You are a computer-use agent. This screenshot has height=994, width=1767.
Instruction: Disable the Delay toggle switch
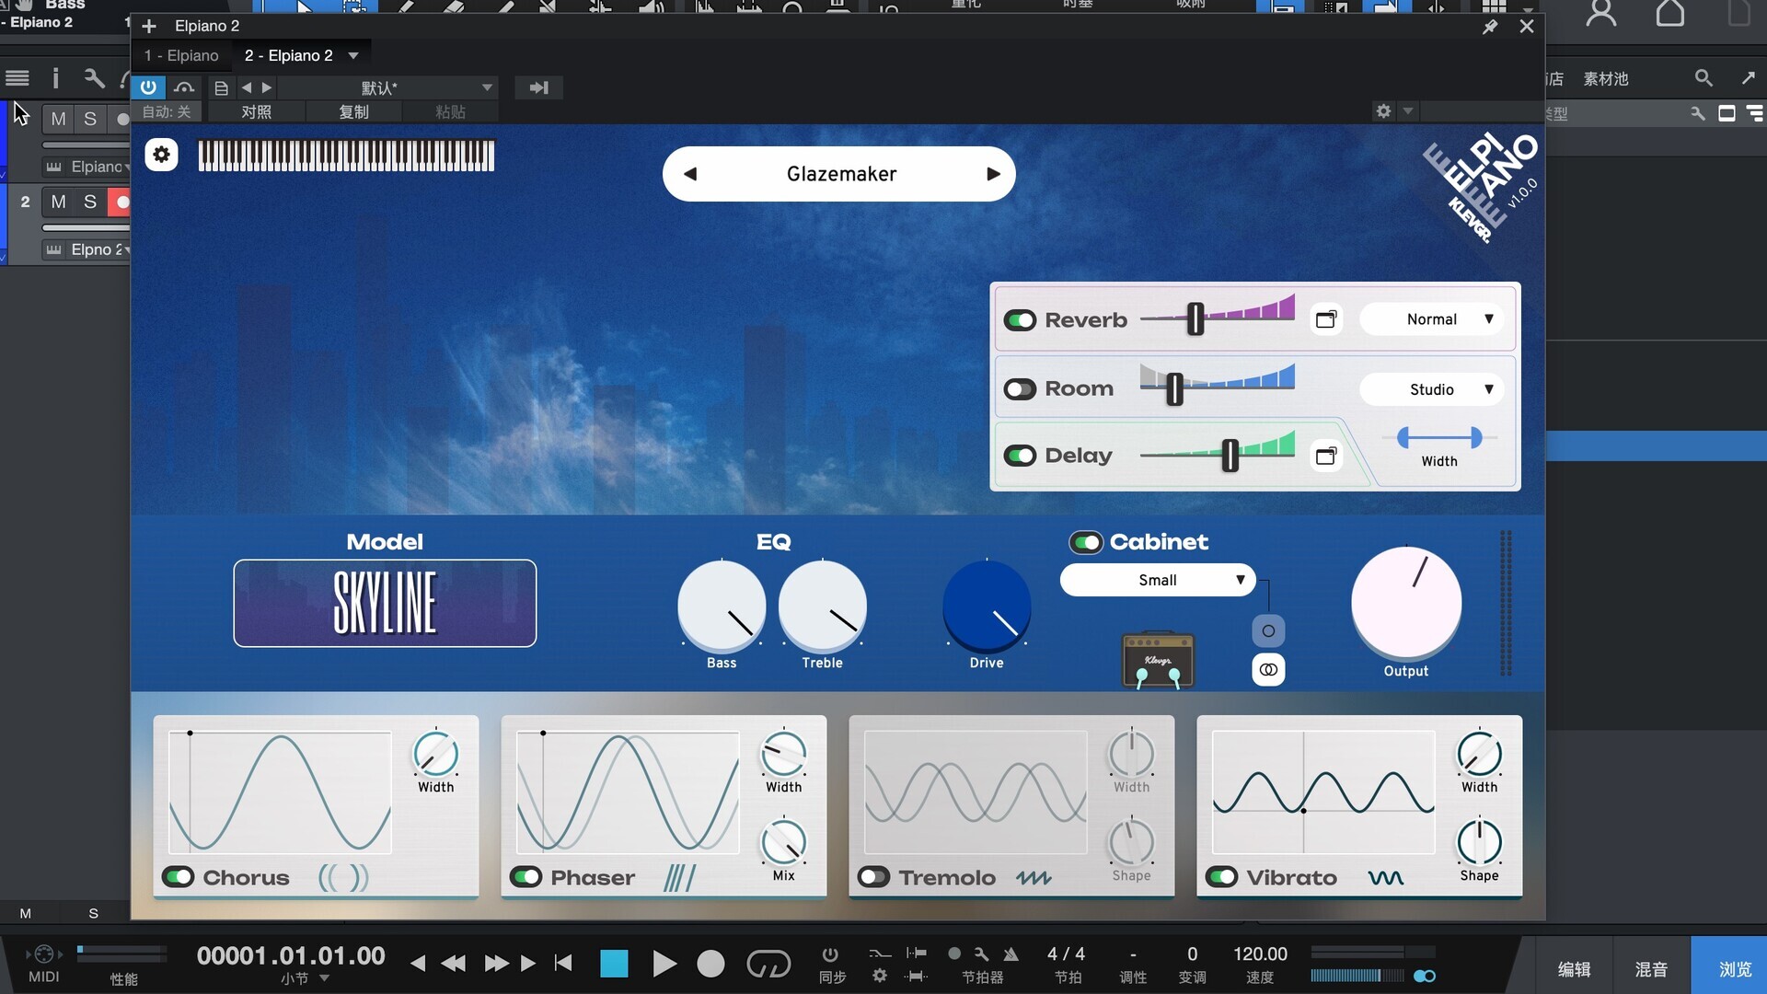[1020, 456]
